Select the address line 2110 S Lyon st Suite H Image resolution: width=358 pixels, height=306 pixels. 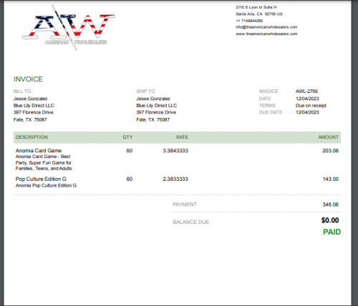256,7
